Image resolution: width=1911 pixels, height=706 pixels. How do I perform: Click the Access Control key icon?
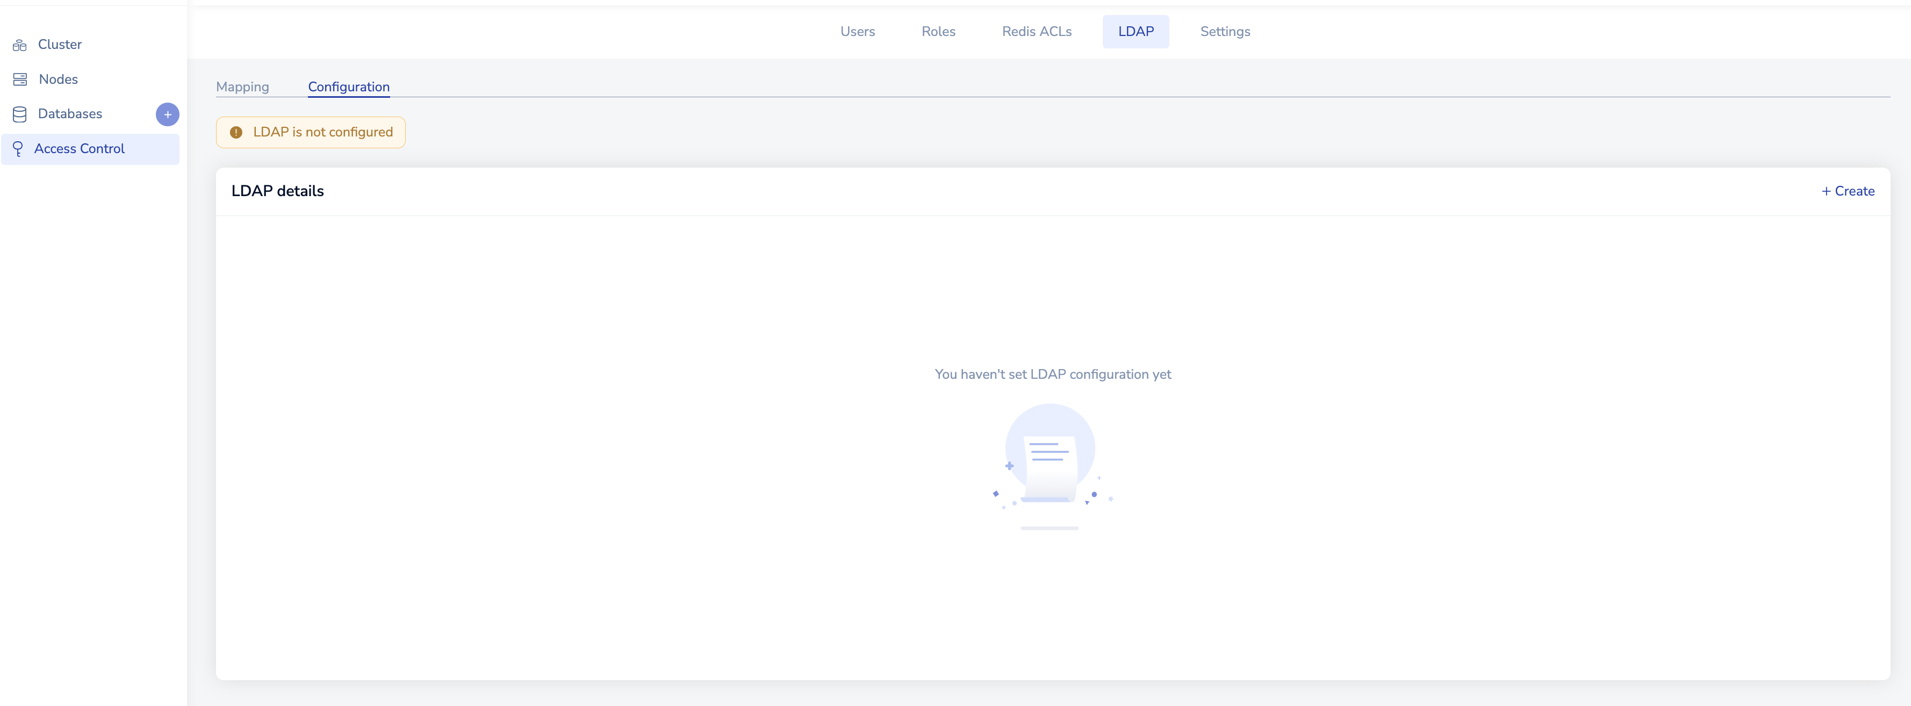tap(19, 149)
